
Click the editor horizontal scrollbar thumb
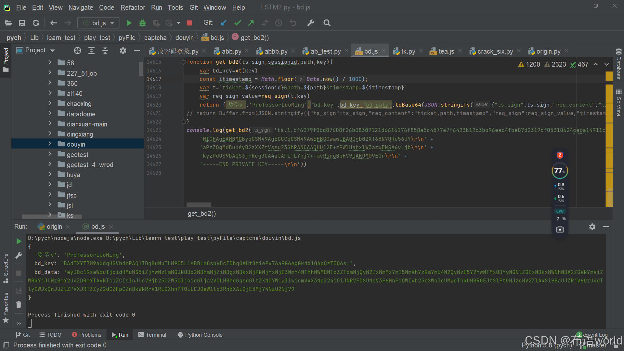[x=199, y=205]
